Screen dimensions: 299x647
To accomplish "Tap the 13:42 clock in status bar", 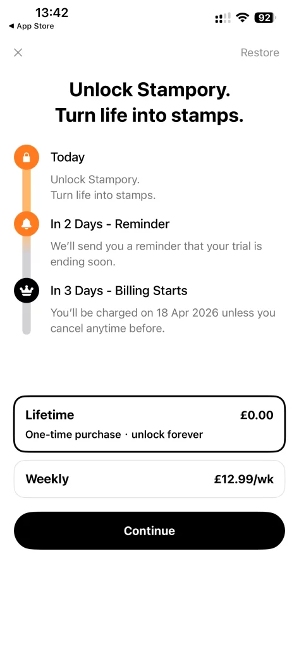I will point(52,13).
